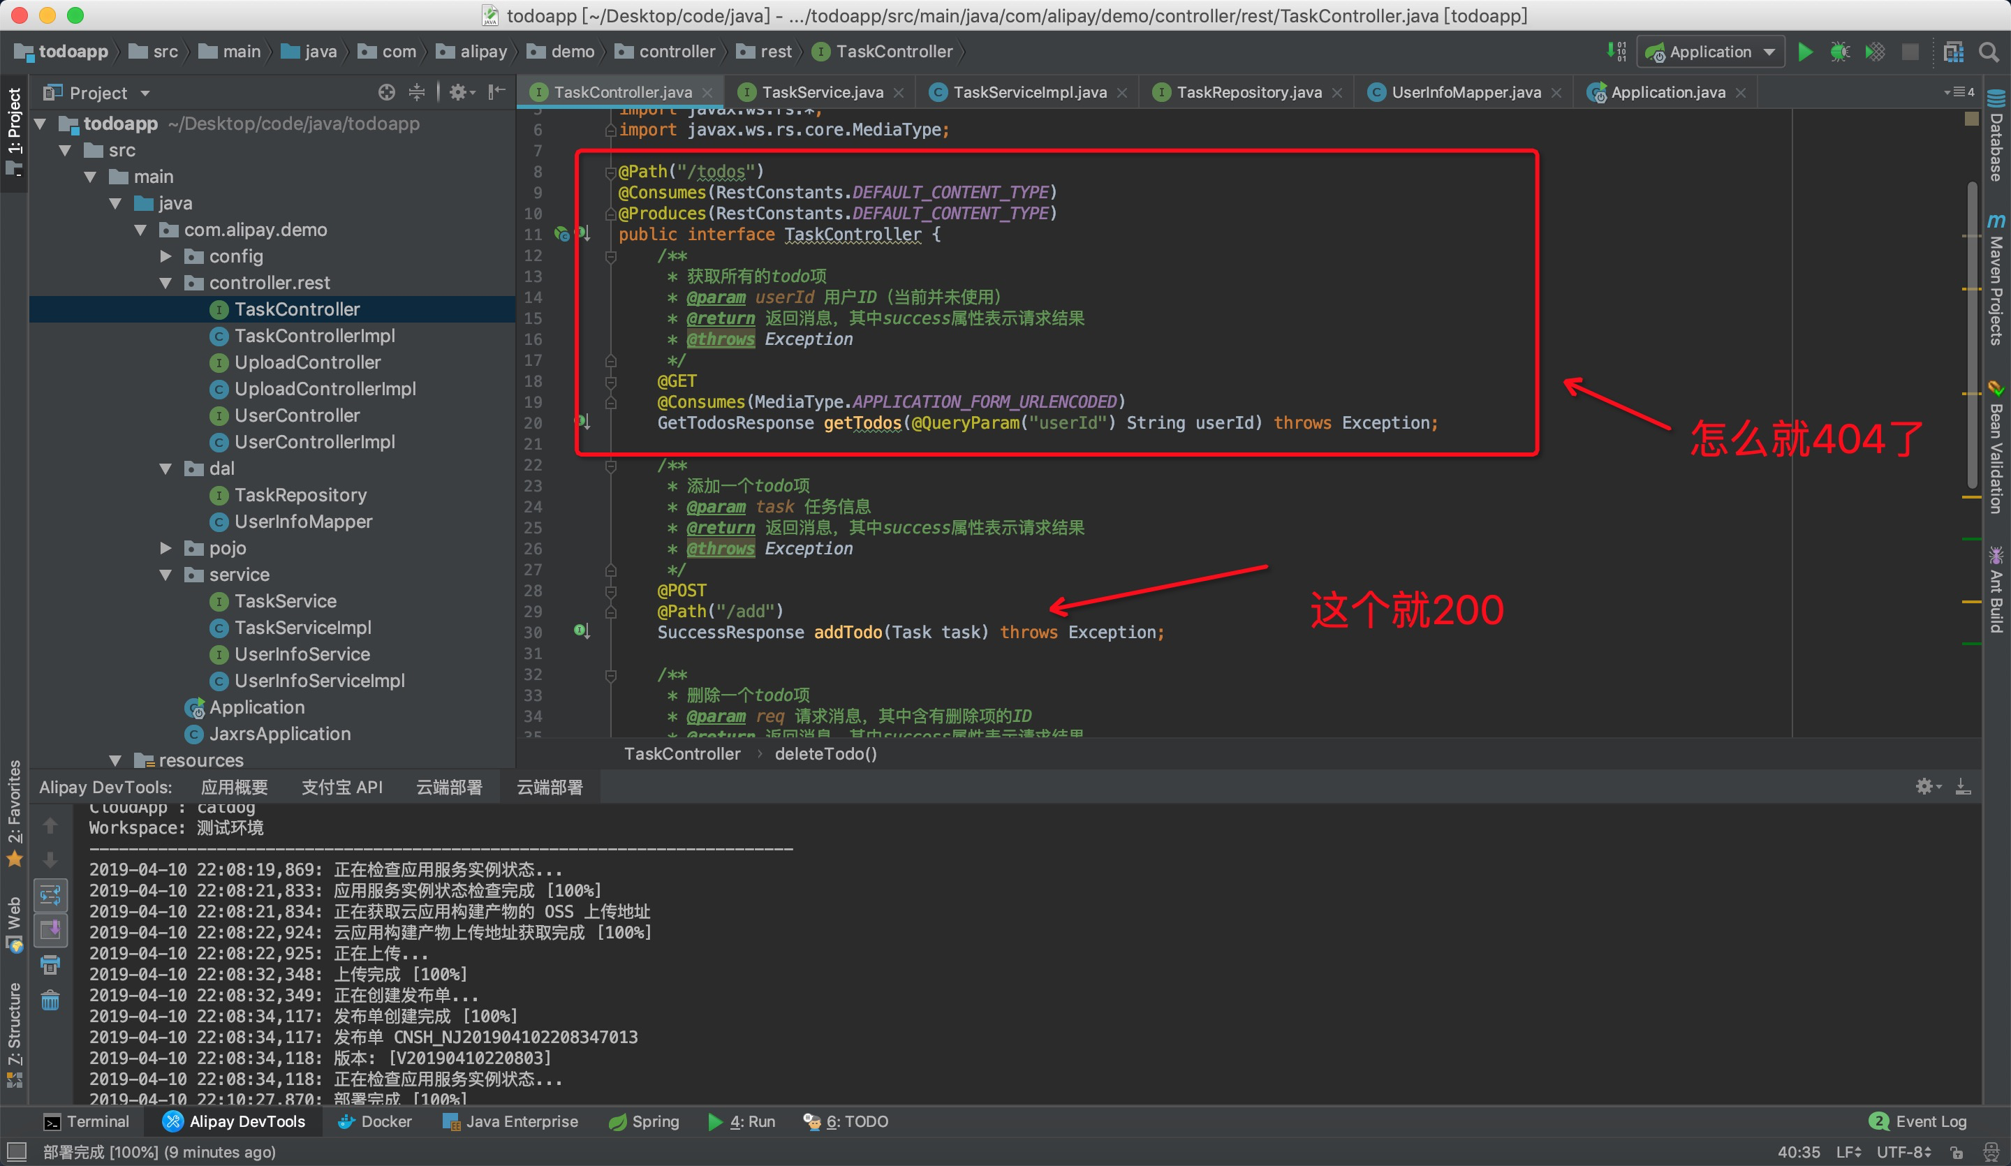Open the Bean Validation tool window
The width and height of the screenshot is (2011, 1166).
(1996, 447)
